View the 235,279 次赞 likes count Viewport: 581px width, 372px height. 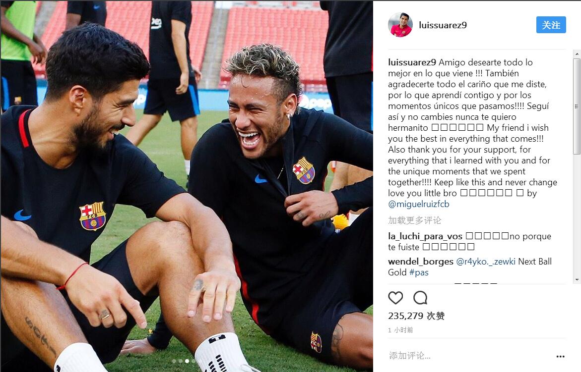tap(416, 316)
